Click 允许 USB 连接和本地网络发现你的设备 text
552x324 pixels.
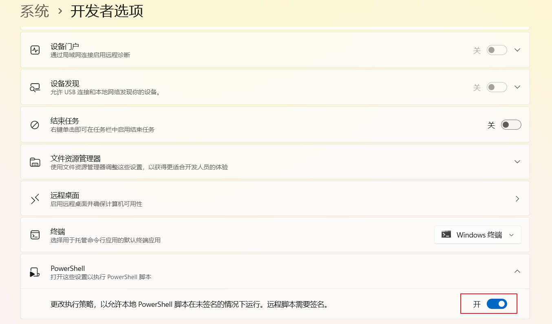106,92
